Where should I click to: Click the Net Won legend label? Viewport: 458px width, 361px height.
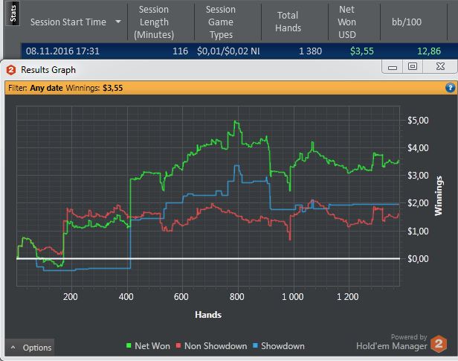pos(152,346)
